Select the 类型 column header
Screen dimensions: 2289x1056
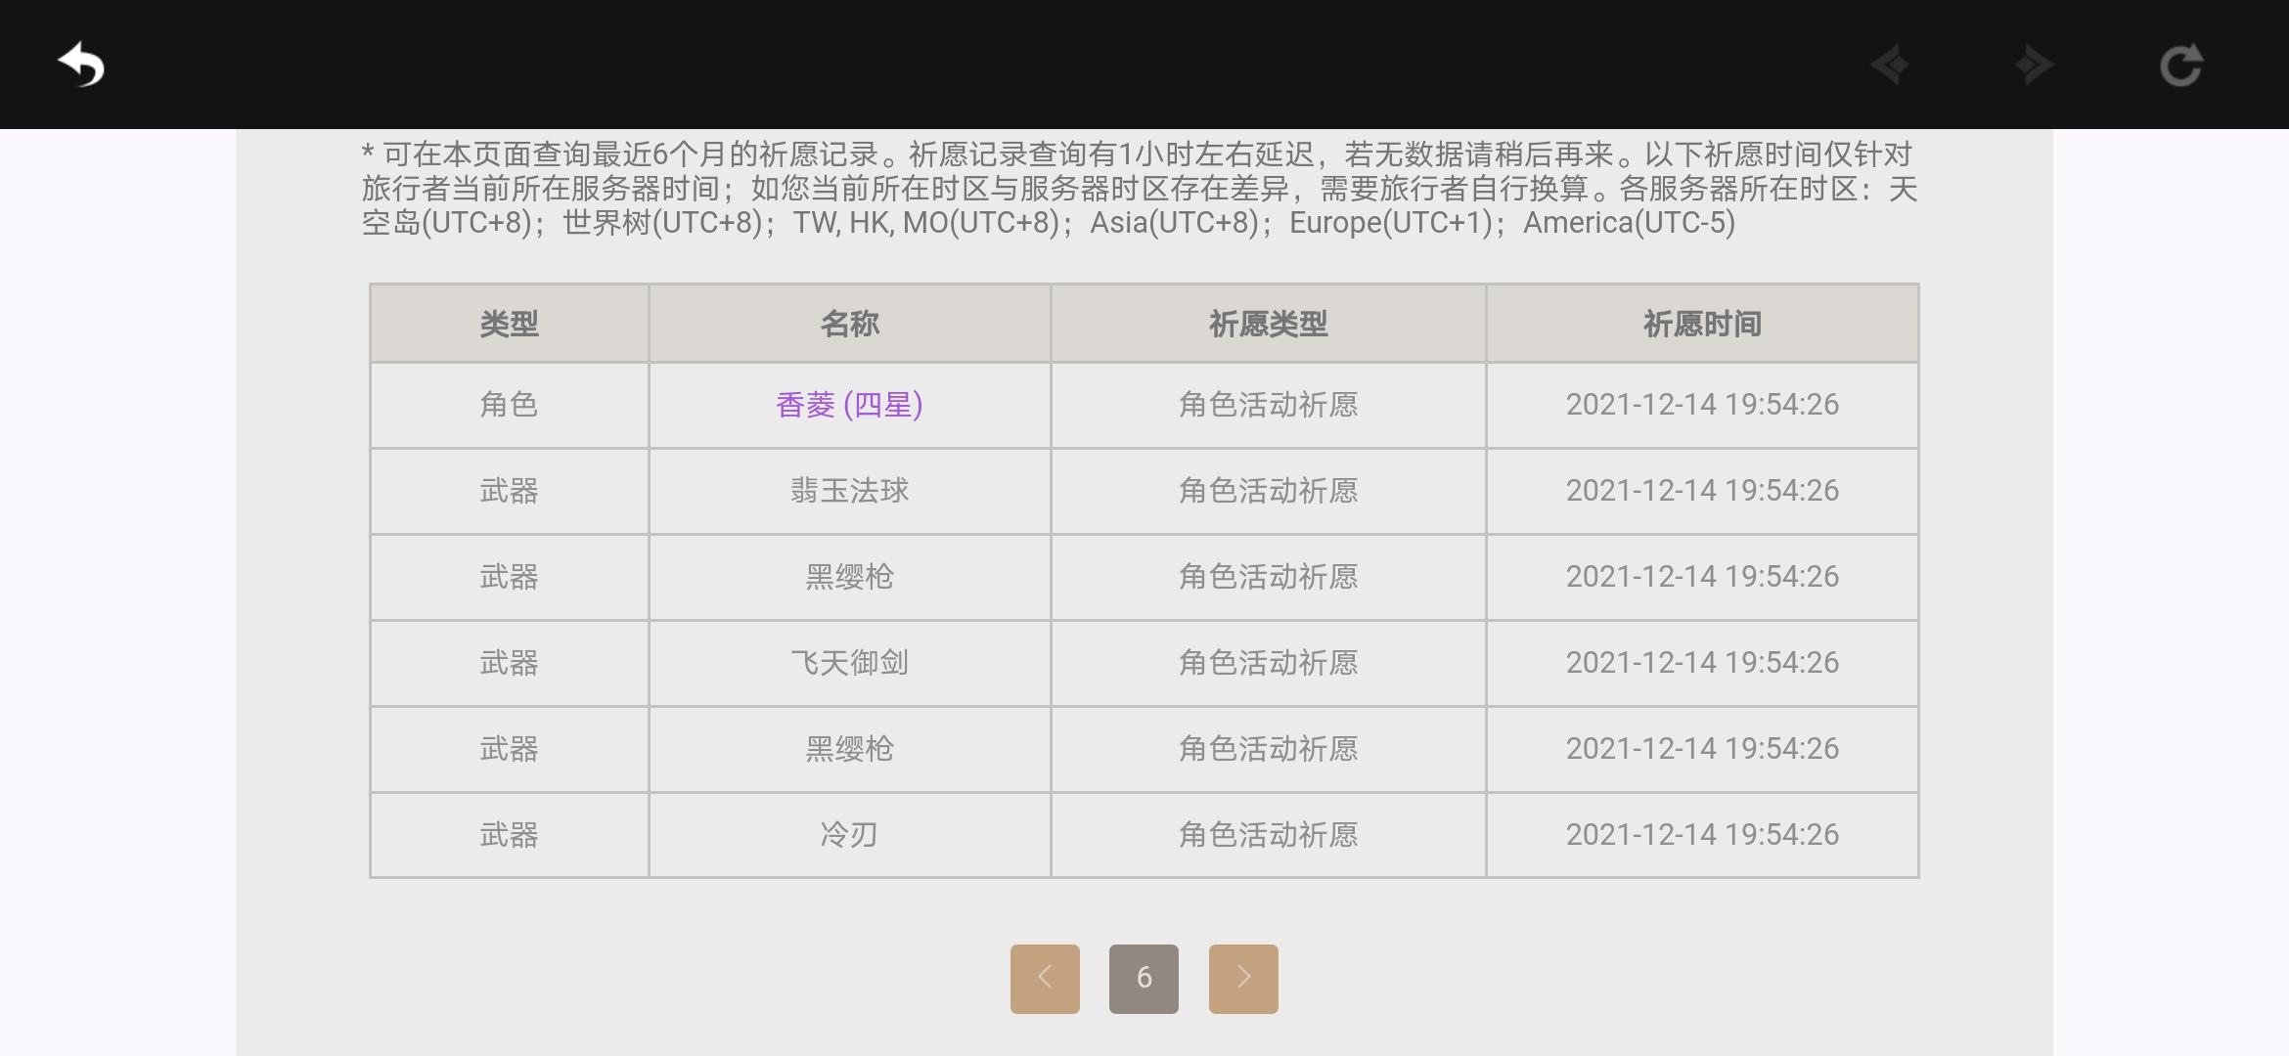[509, 324]
